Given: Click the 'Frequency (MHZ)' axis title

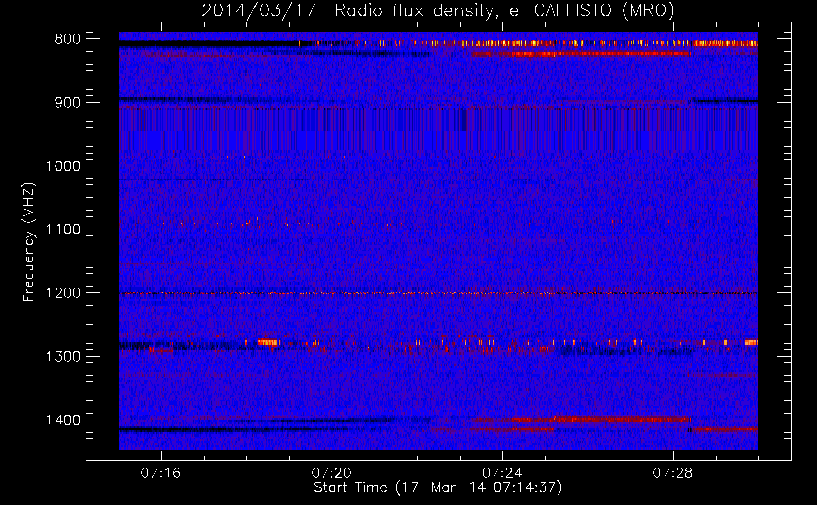Looking at the screenshot, I should click(29, 242).
